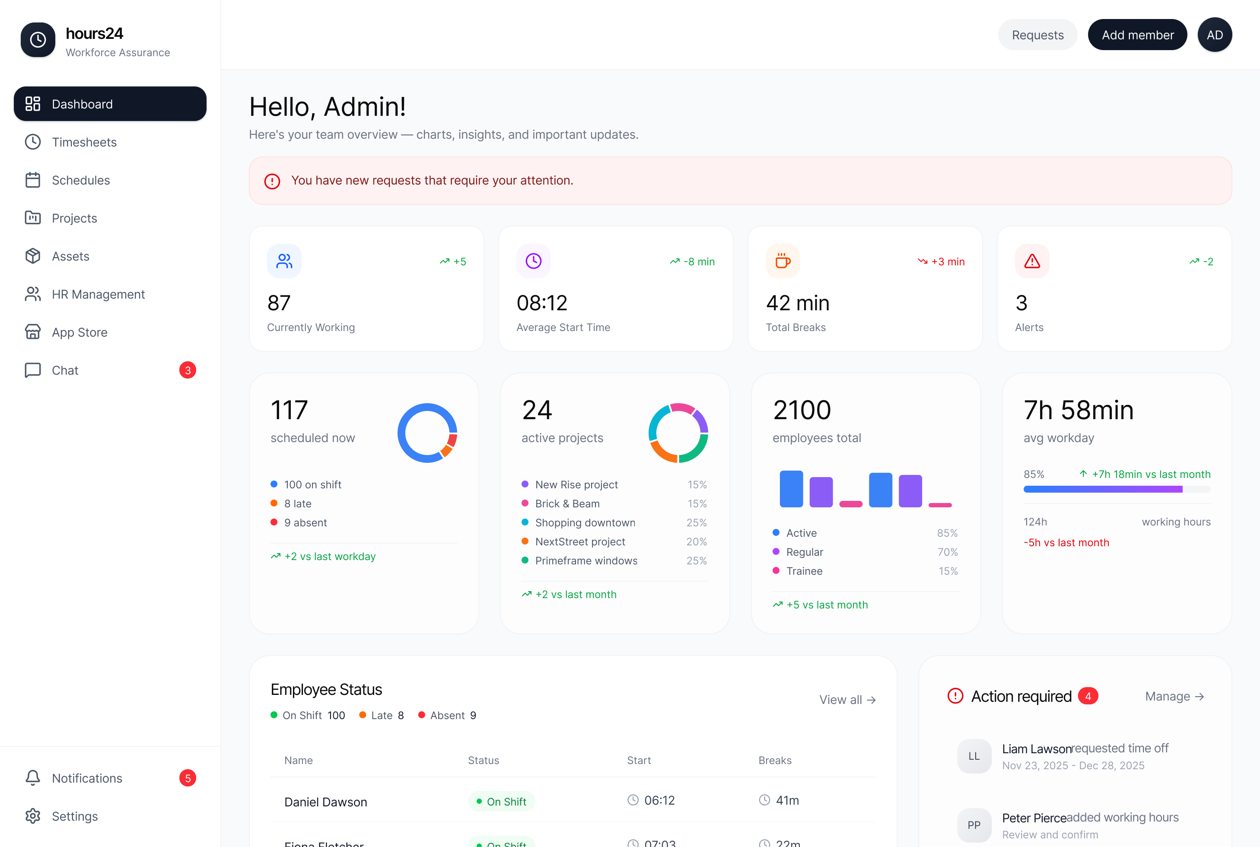The width and height of the screenshot is (1260, 847).
Task: Click Daniel Dawson's On Shift status pill
Action: [x=501, y=801]
